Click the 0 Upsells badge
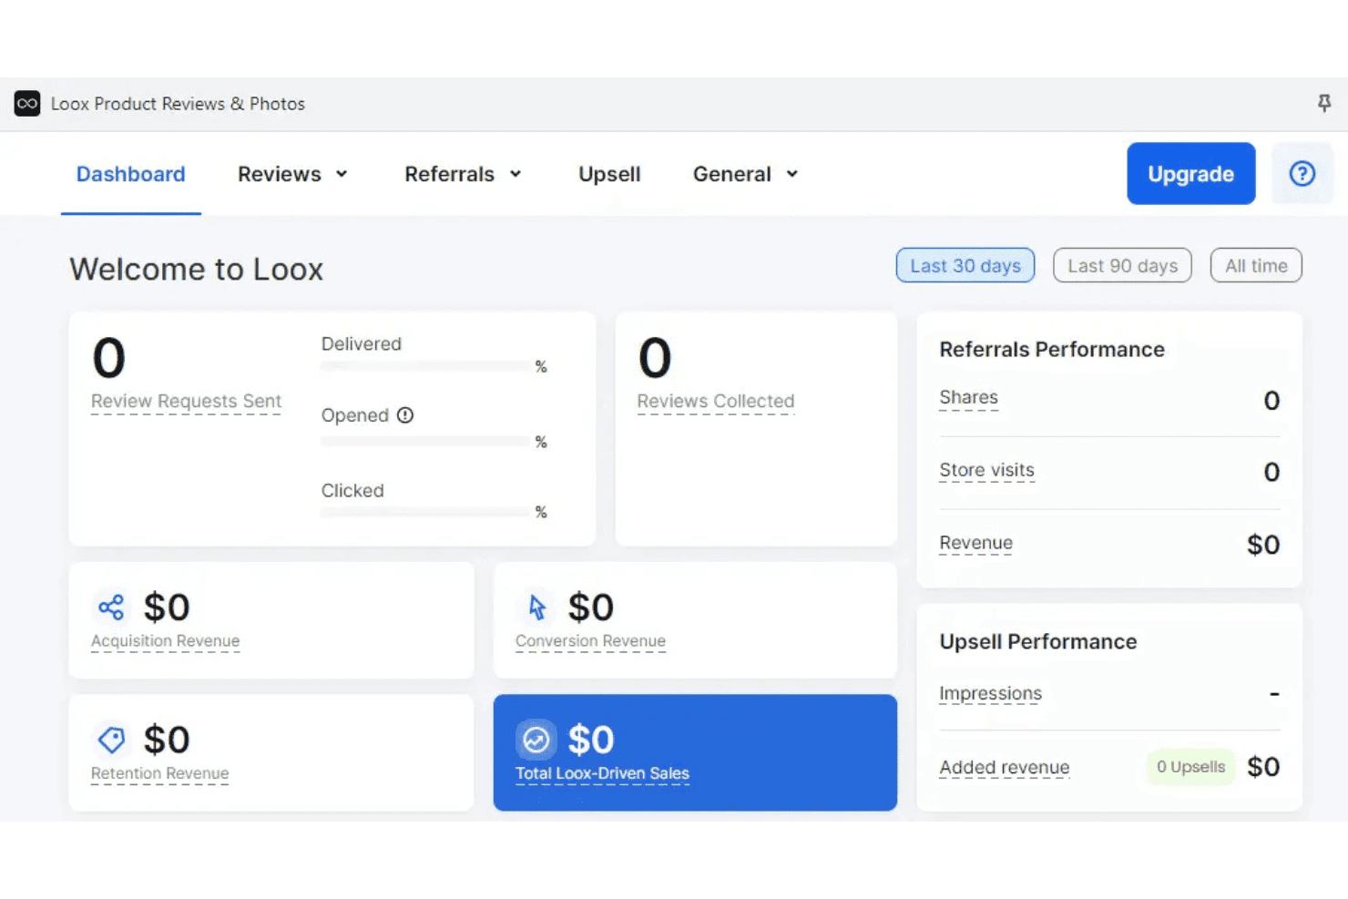Image resolution: width=1348 pixels, height=899 pixels. (1190, 767)
